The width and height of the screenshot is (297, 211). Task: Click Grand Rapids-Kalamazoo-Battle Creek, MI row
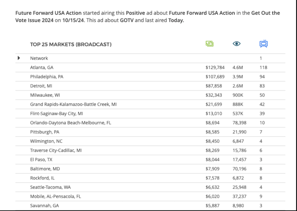pos(73,104)
